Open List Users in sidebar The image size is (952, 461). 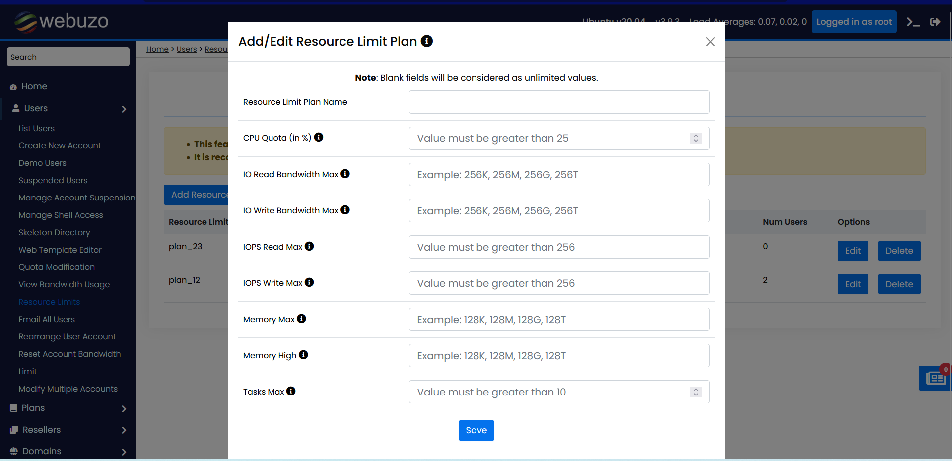pos(37,128)
